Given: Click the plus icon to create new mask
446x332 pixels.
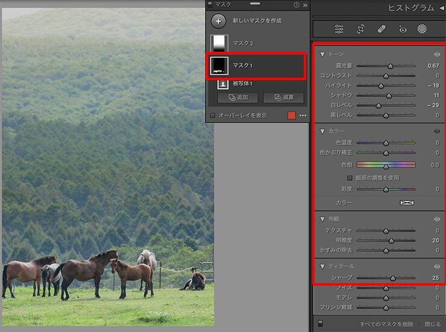Looking at the screenshot, I should (x=218, y=20).
